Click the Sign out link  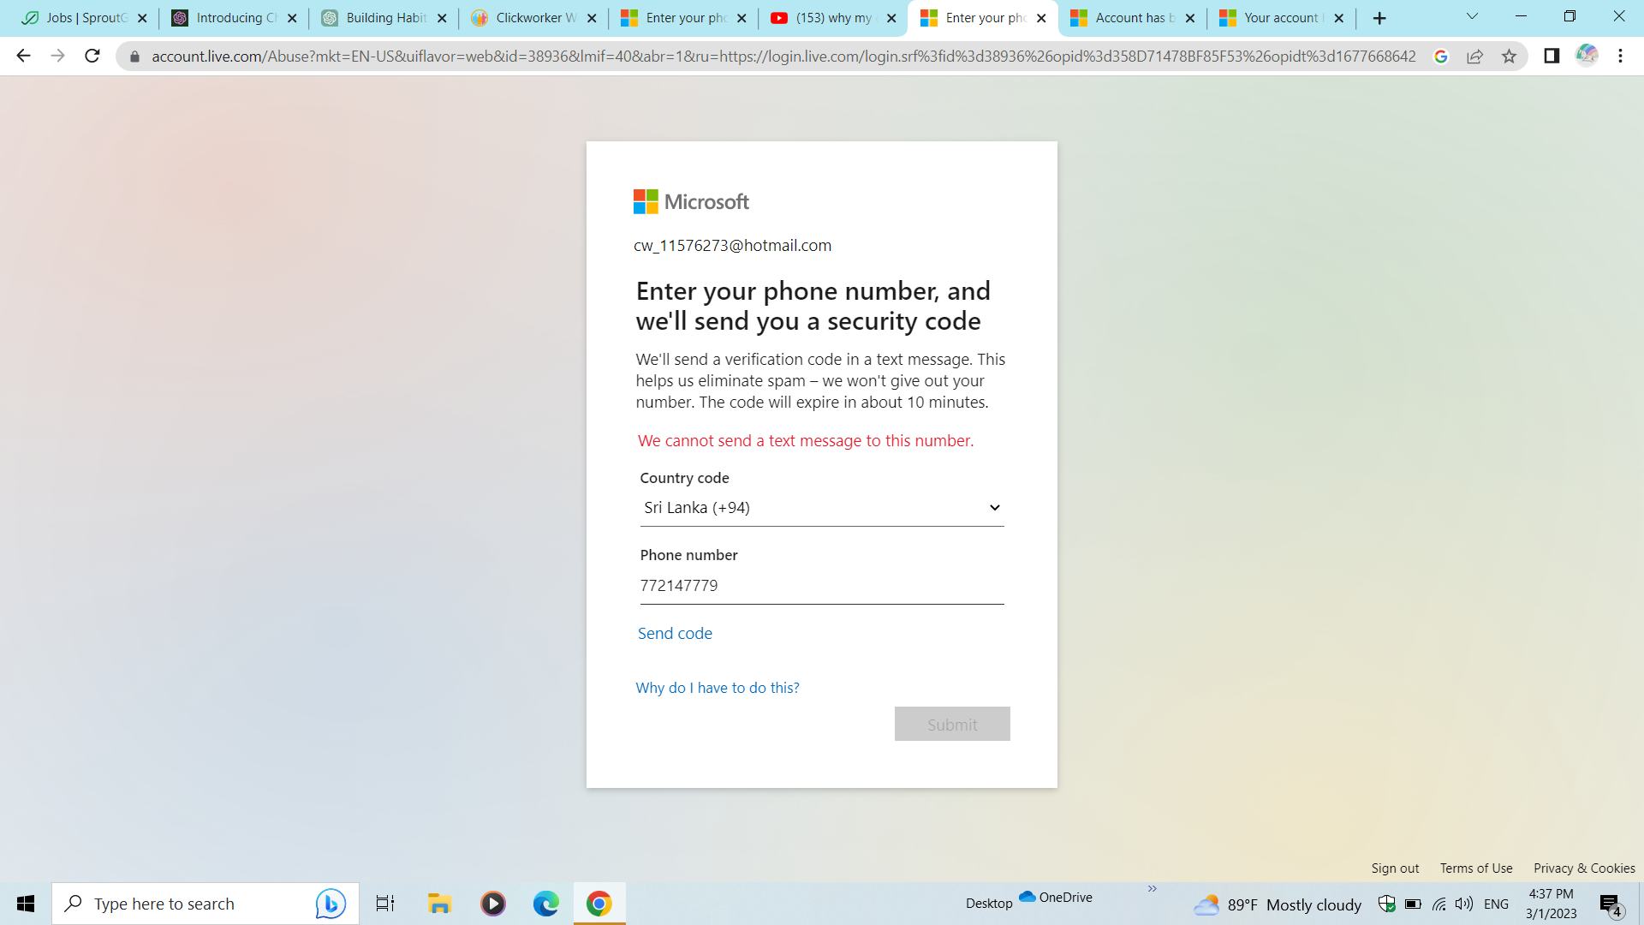pos(1395,868)
